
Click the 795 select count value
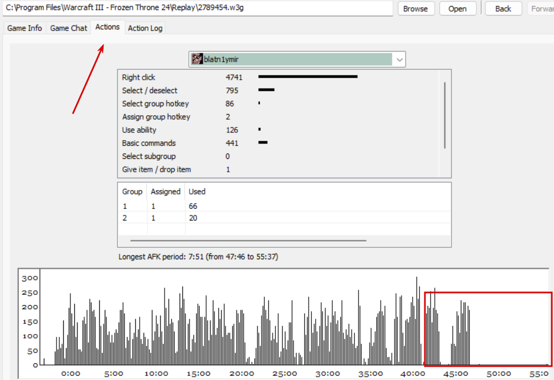pos(232,90)
